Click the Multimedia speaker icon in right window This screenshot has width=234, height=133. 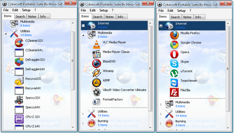click(169, 104)
